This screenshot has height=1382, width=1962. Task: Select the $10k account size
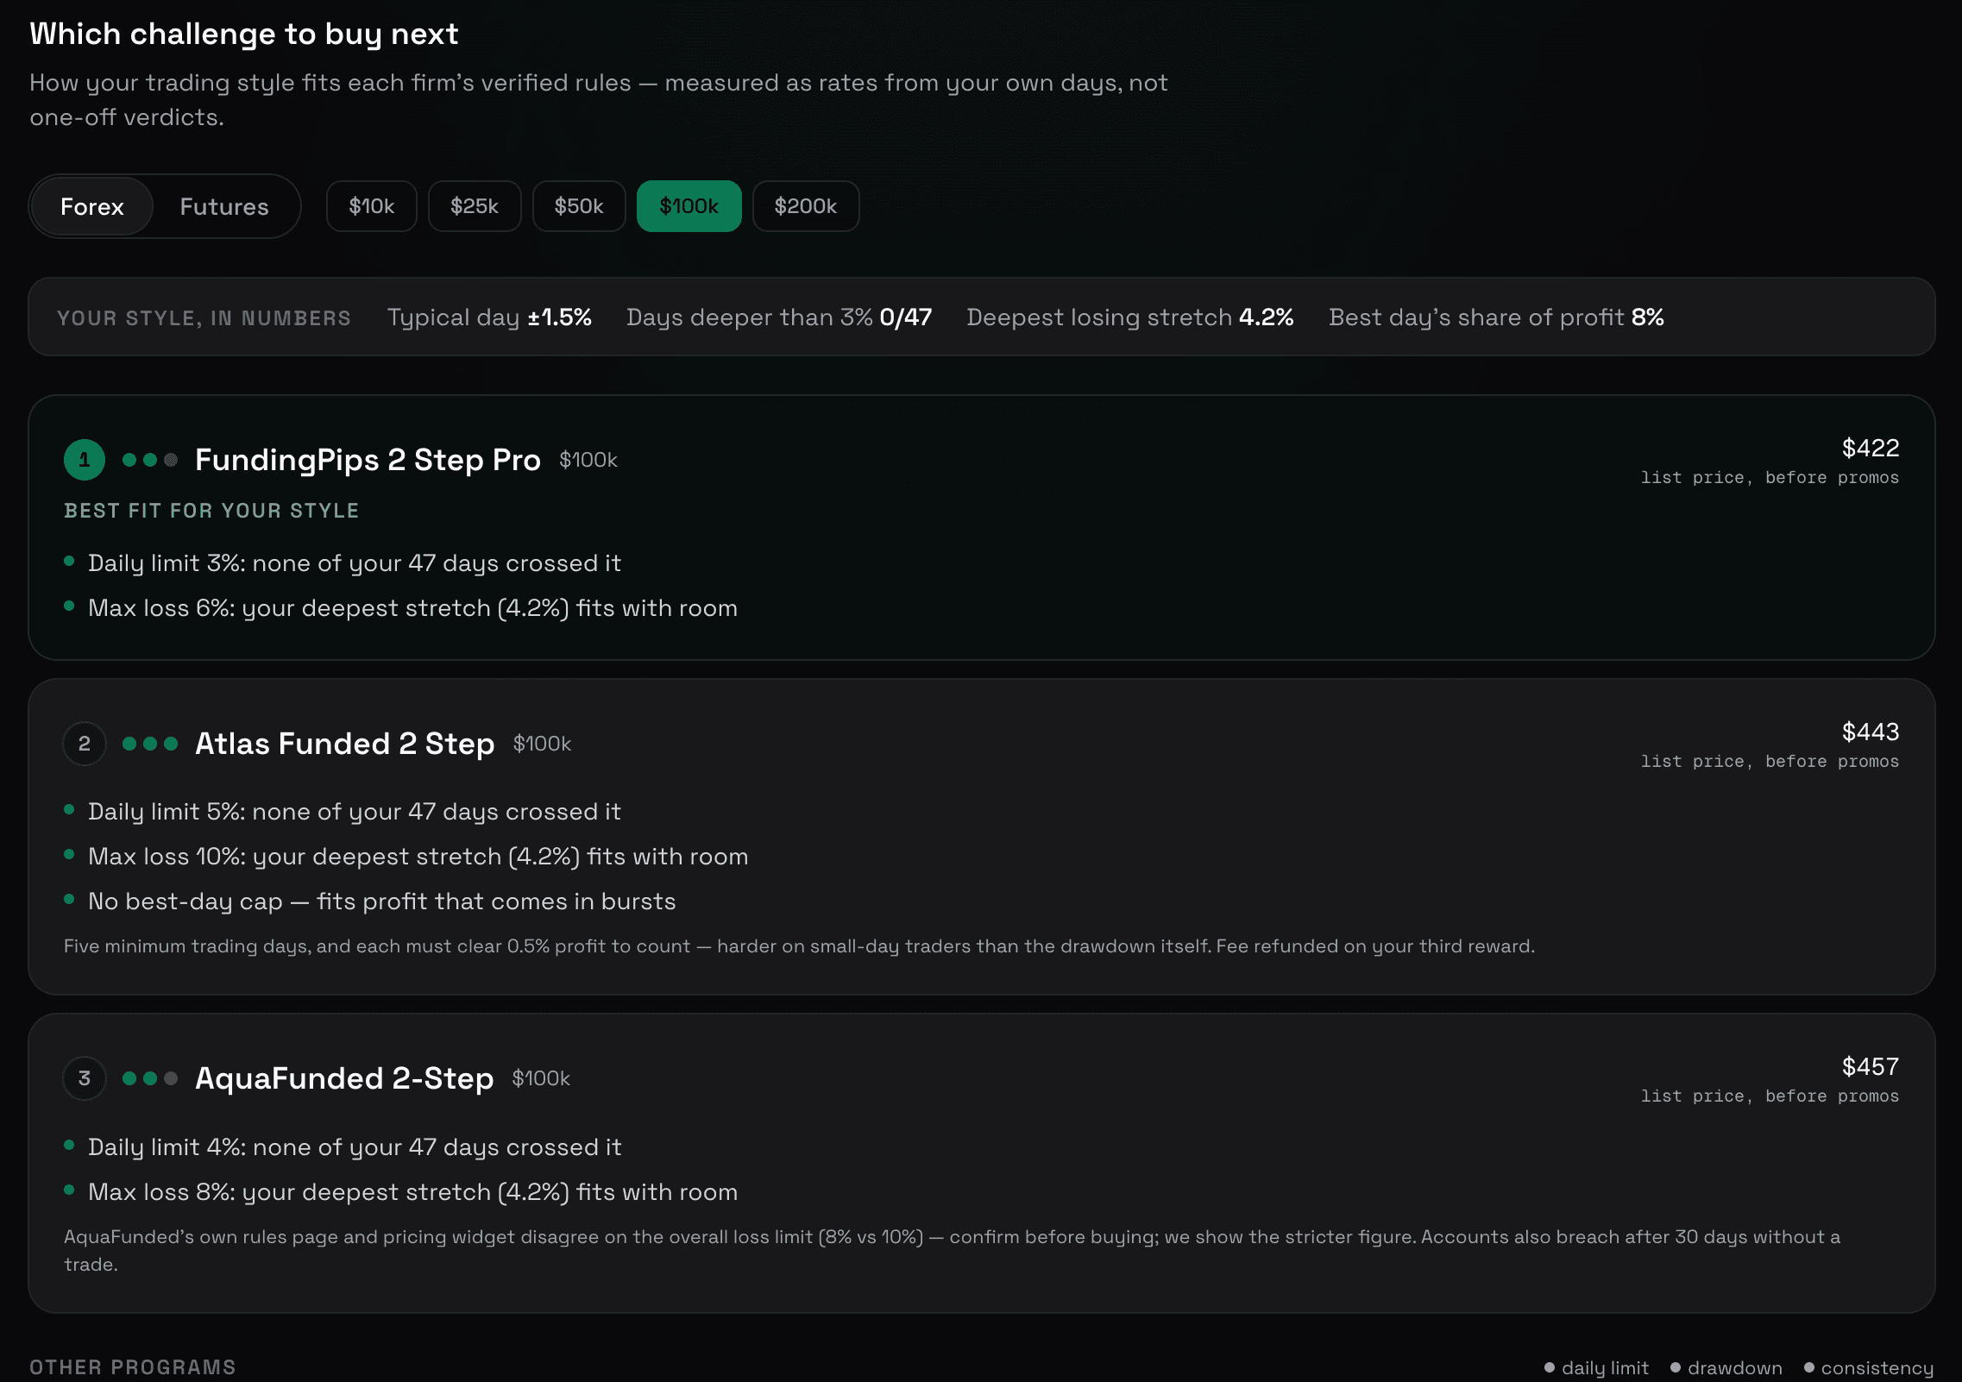coord(372,206)
